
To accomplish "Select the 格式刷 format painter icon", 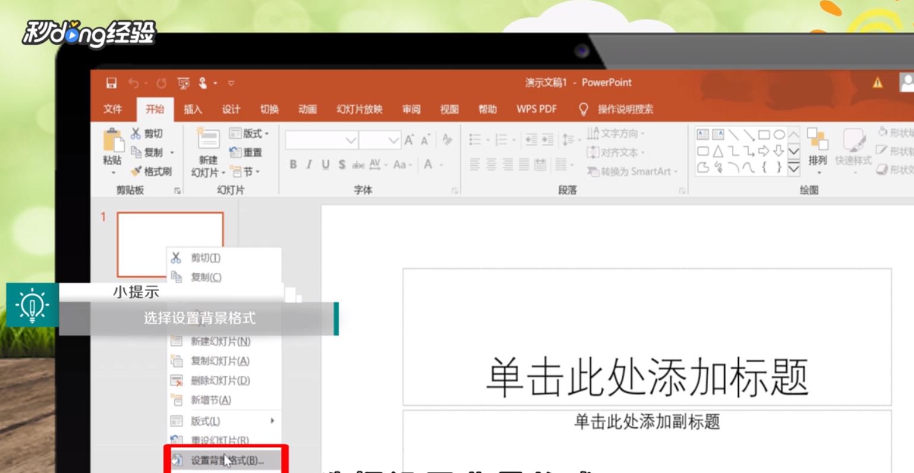I will click(x=136, y=169).
